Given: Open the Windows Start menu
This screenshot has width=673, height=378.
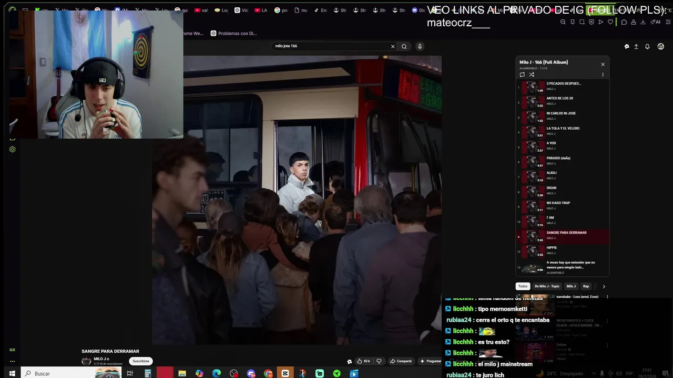Looking at the screenshot, I should [x=12, y=373].
